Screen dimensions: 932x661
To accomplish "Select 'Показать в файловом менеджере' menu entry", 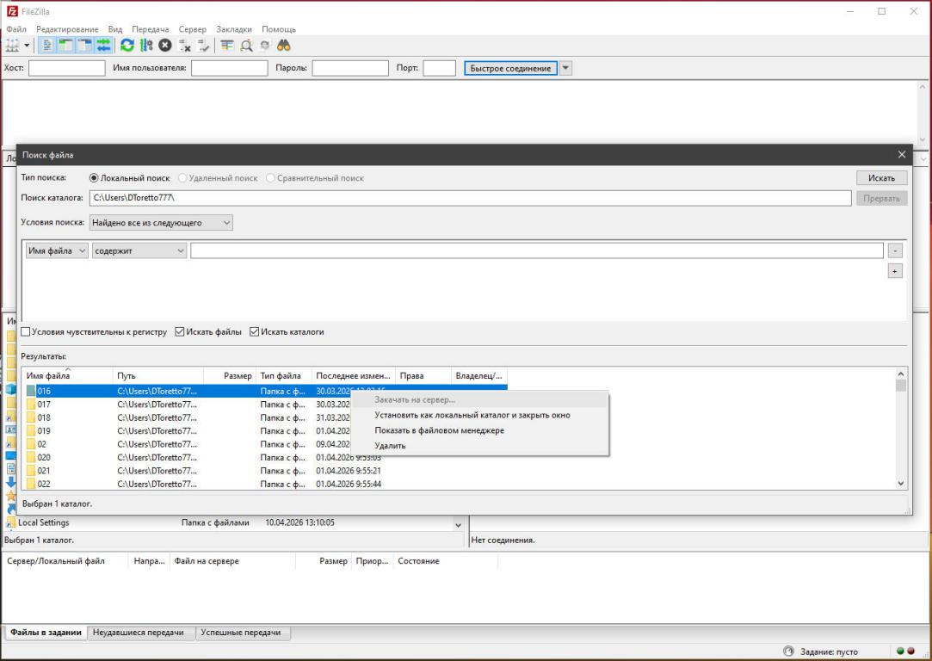I will click(x=439, y=430).
